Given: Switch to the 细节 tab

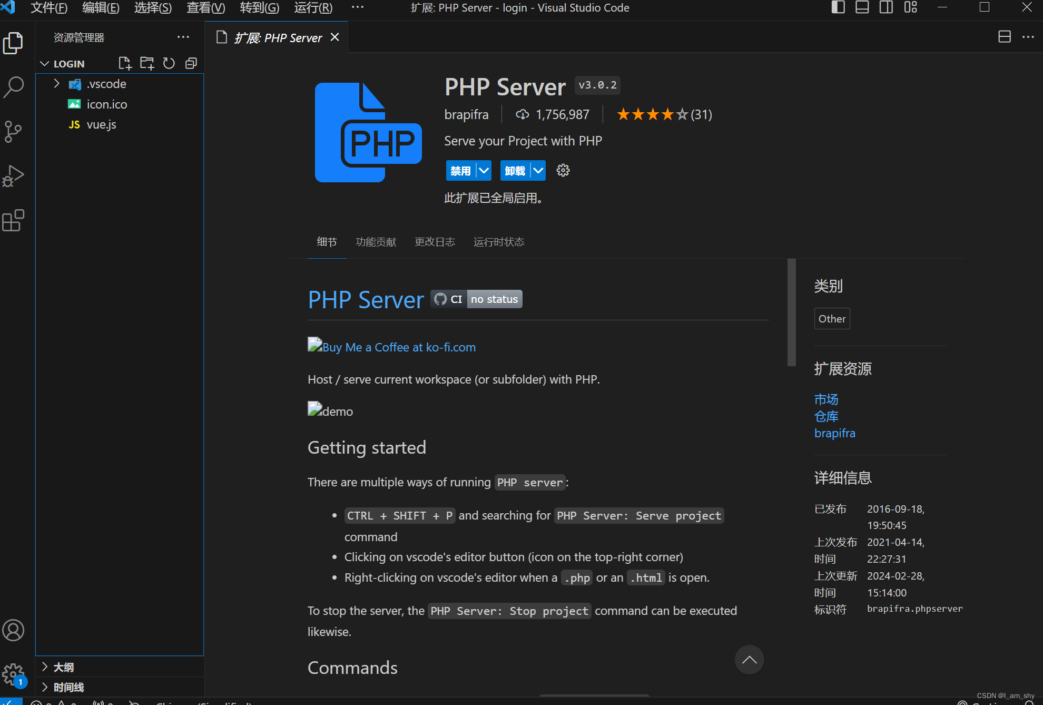Looking at the screenshot, I should click(x=327, y=242).
